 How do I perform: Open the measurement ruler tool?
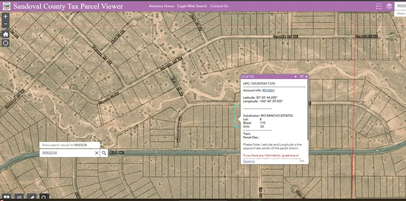tap(32, 197)
